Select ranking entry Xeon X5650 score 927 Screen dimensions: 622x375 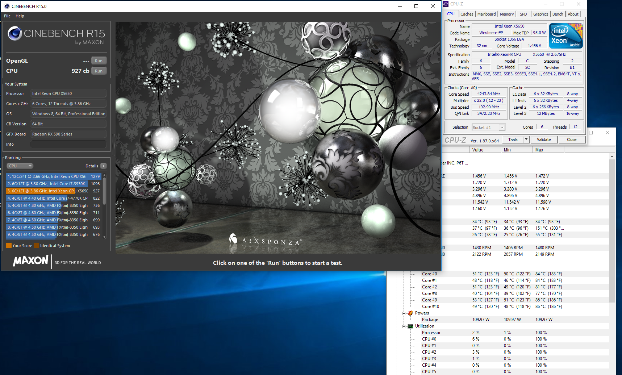(54, 191)
